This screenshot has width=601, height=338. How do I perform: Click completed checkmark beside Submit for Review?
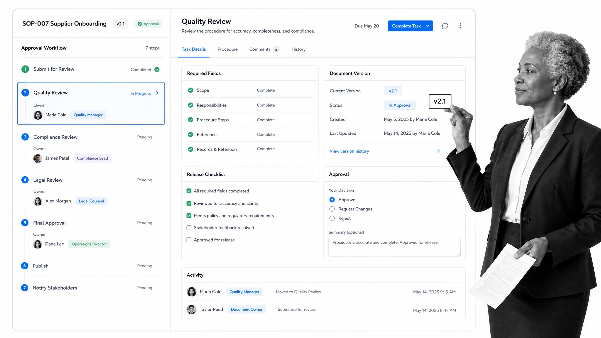(x=157, y=70)
